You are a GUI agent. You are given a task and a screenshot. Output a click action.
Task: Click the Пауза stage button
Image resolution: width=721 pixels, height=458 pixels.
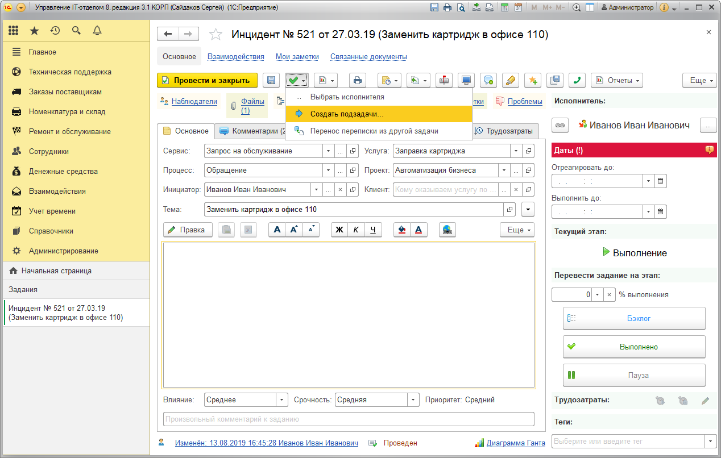pyautogui.click(x=634, y=375)
